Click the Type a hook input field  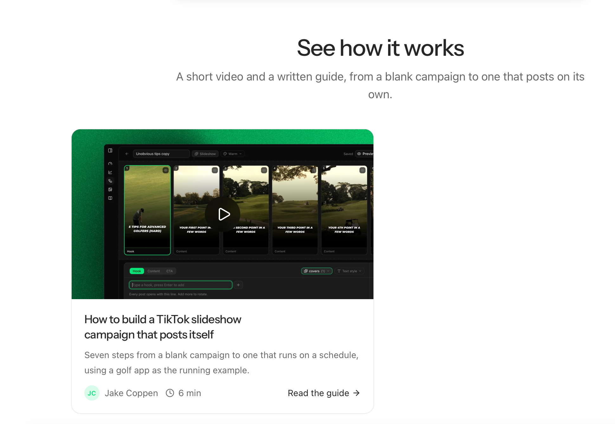(181, 285)
